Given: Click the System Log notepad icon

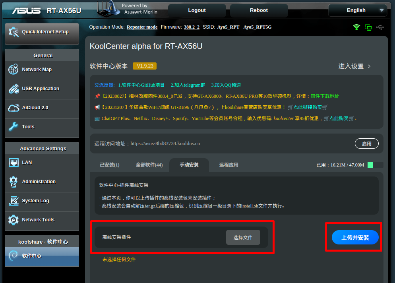Looking at the screenshot, I should [x=14, y=201].
